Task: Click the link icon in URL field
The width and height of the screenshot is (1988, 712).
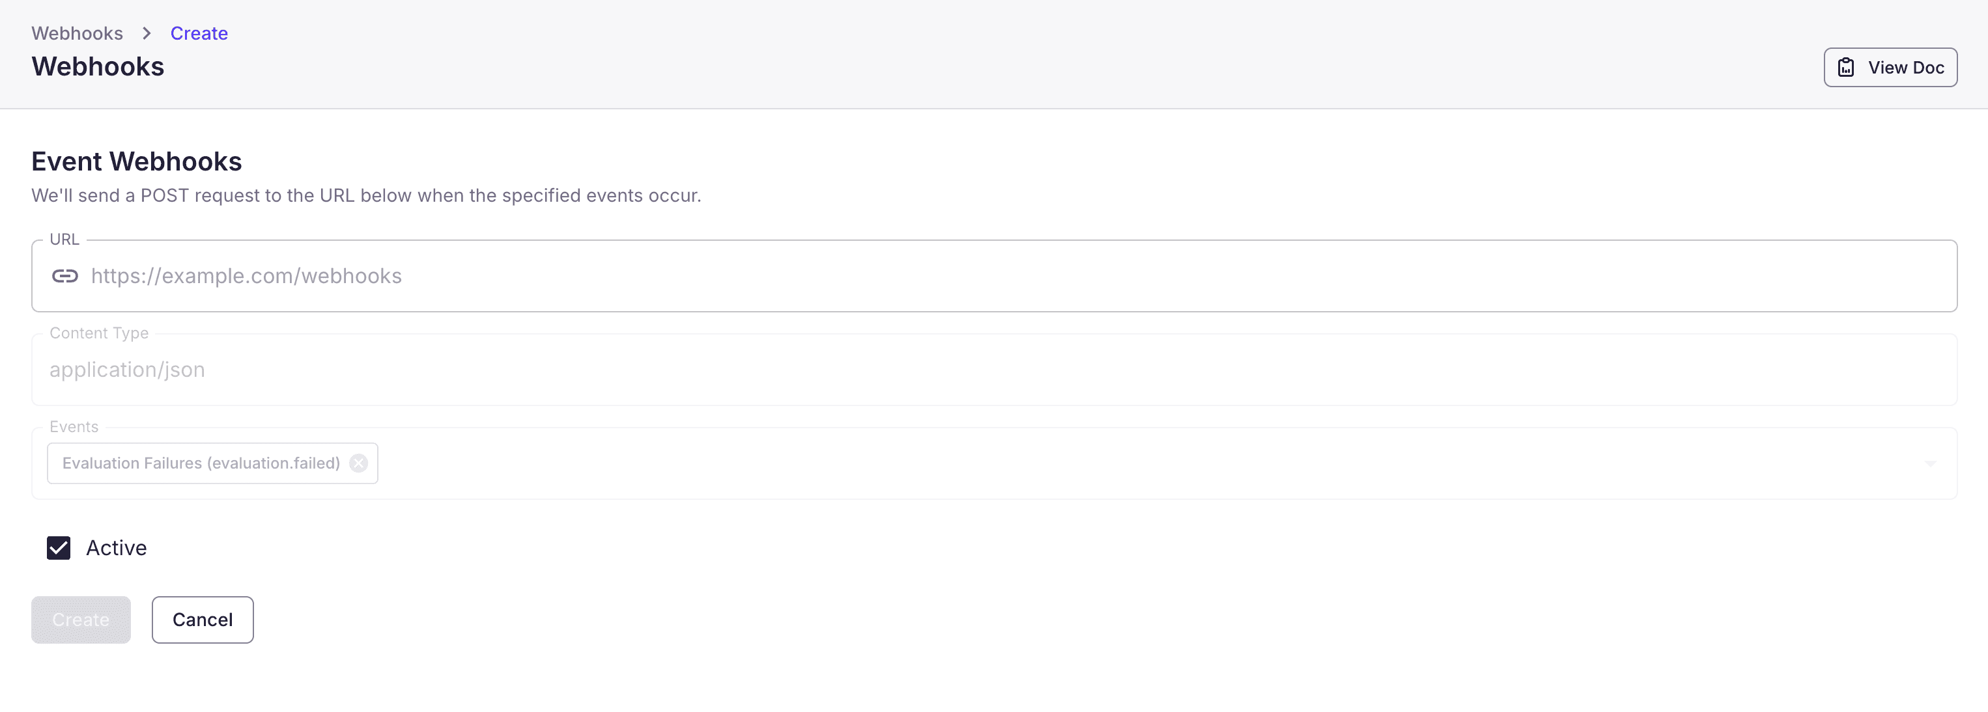Action: tap(65, 276)
